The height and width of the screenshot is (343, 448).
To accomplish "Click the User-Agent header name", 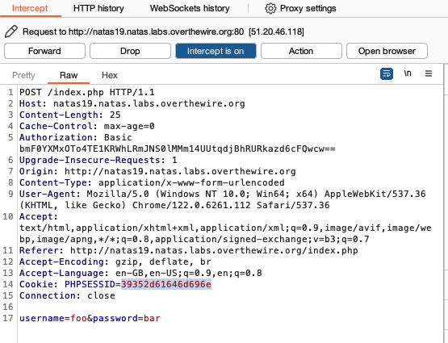I will 48,194.
